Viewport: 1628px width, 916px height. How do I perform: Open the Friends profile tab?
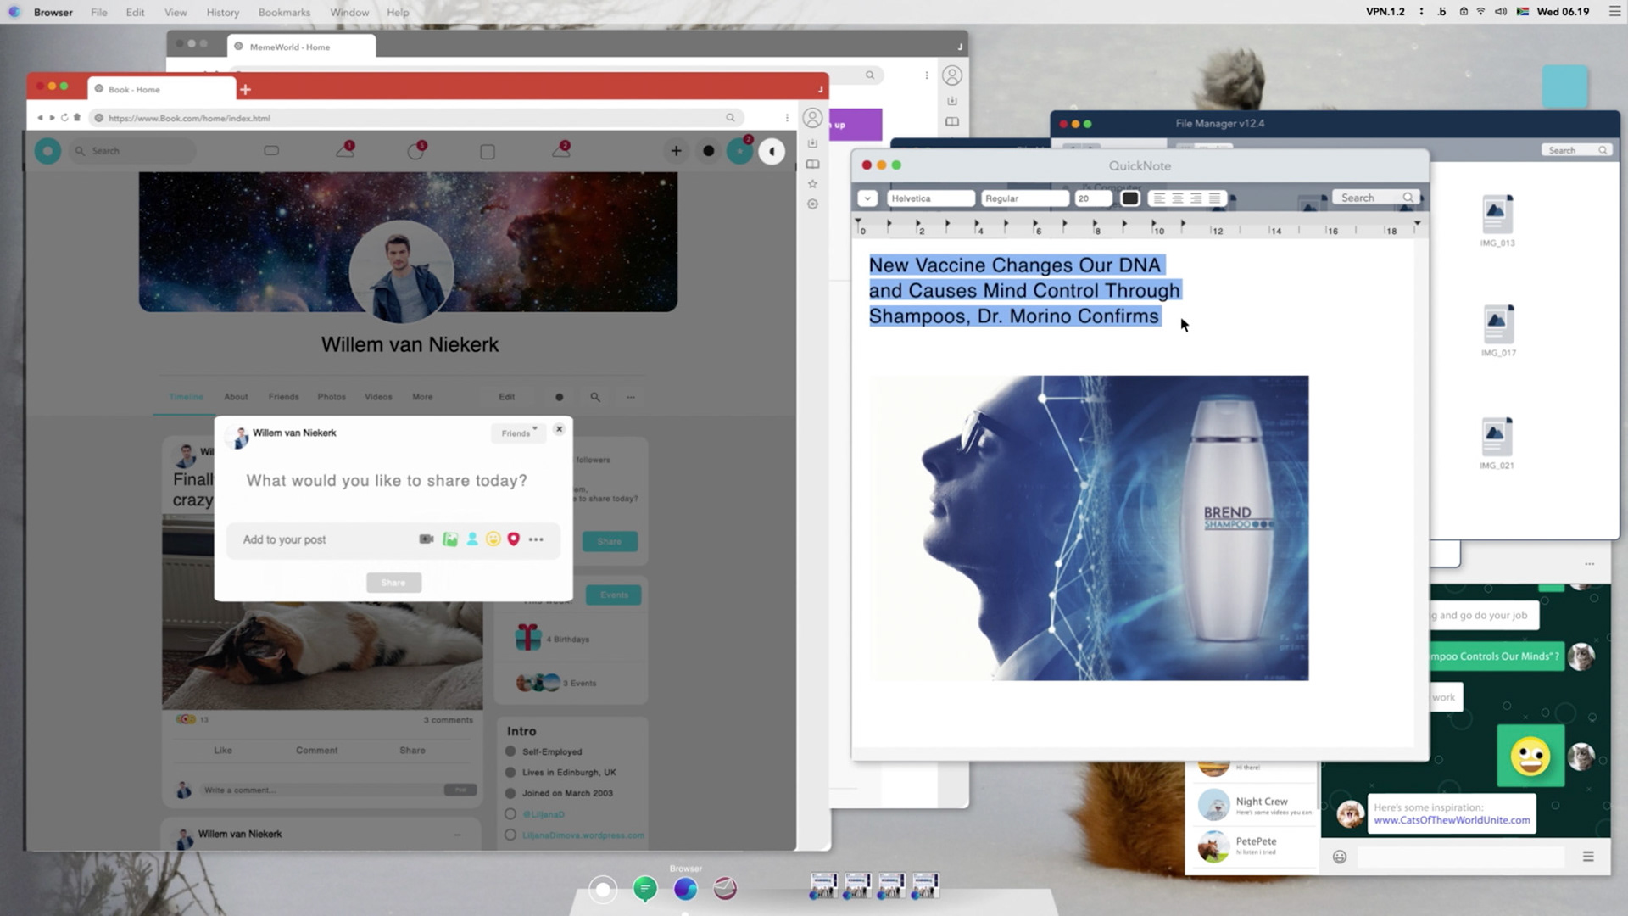click(283, 397)
